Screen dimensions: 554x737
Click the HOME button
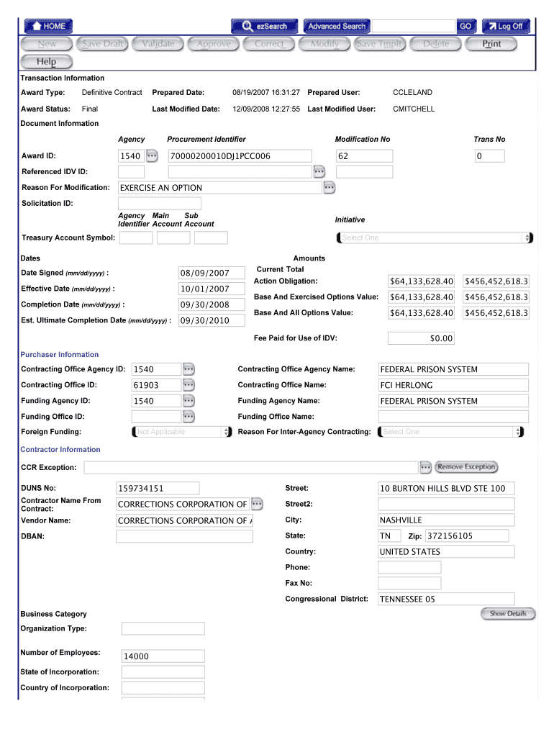click(x=48, y=26)
